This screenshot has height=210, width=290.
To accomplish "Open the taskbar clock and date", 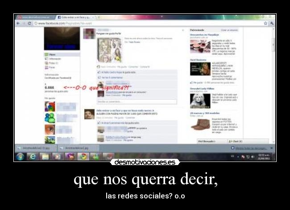I will 264,157.
